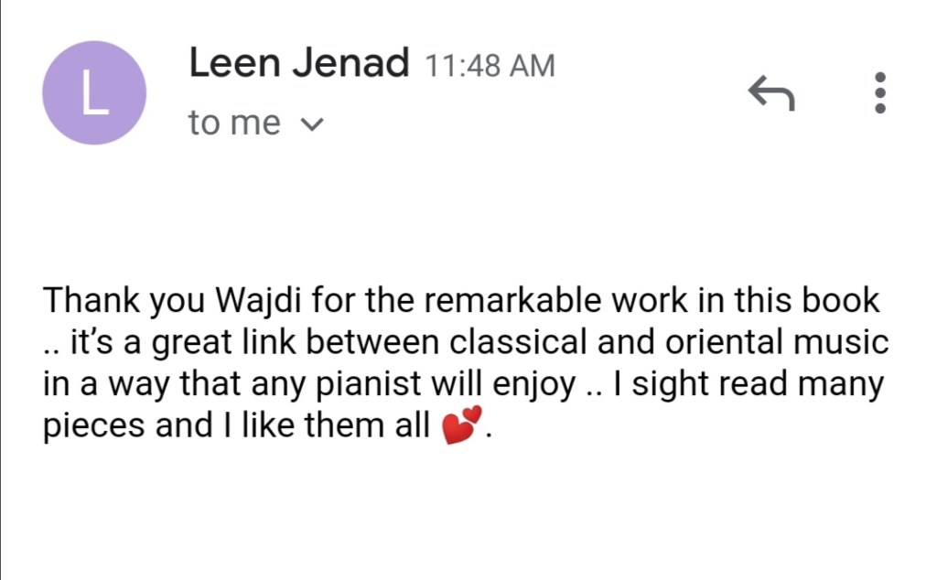Click the word "link" in the email text

pos(263,342)
